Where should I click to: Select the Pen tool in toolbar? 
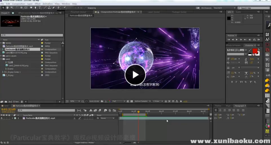35,7
